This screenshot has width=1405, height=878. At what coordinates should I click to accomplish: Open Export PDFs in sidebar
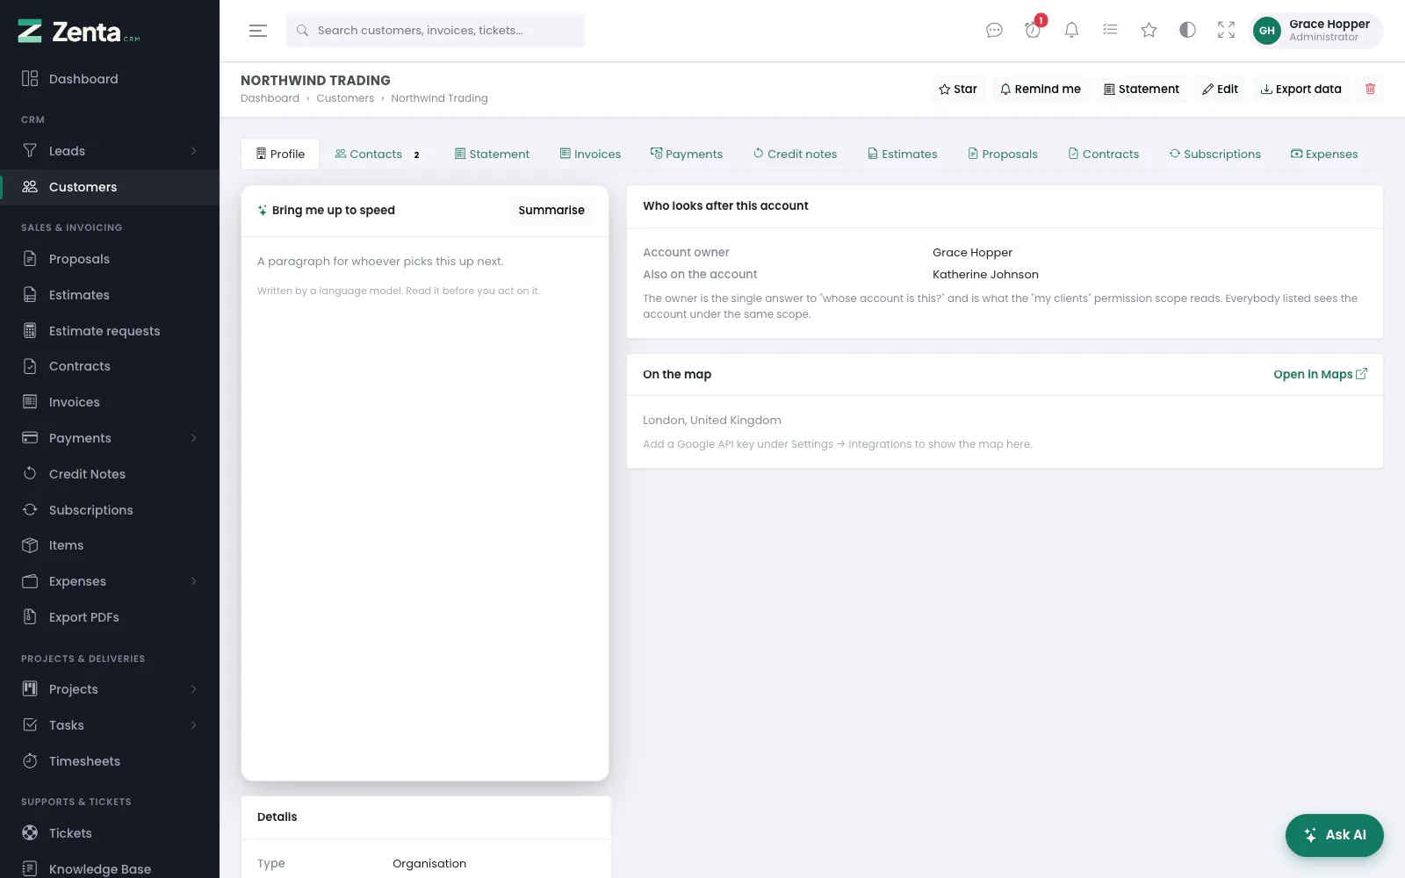[x=110, y=617]
